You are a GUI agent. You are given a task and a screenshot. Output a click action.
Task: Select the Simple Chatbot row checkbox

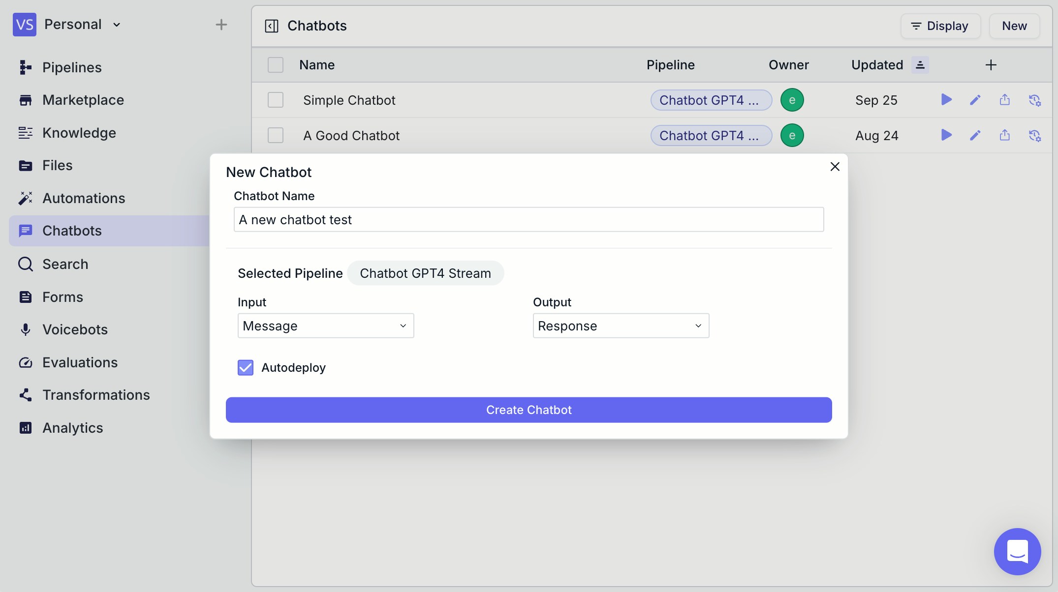coord(276,100)
